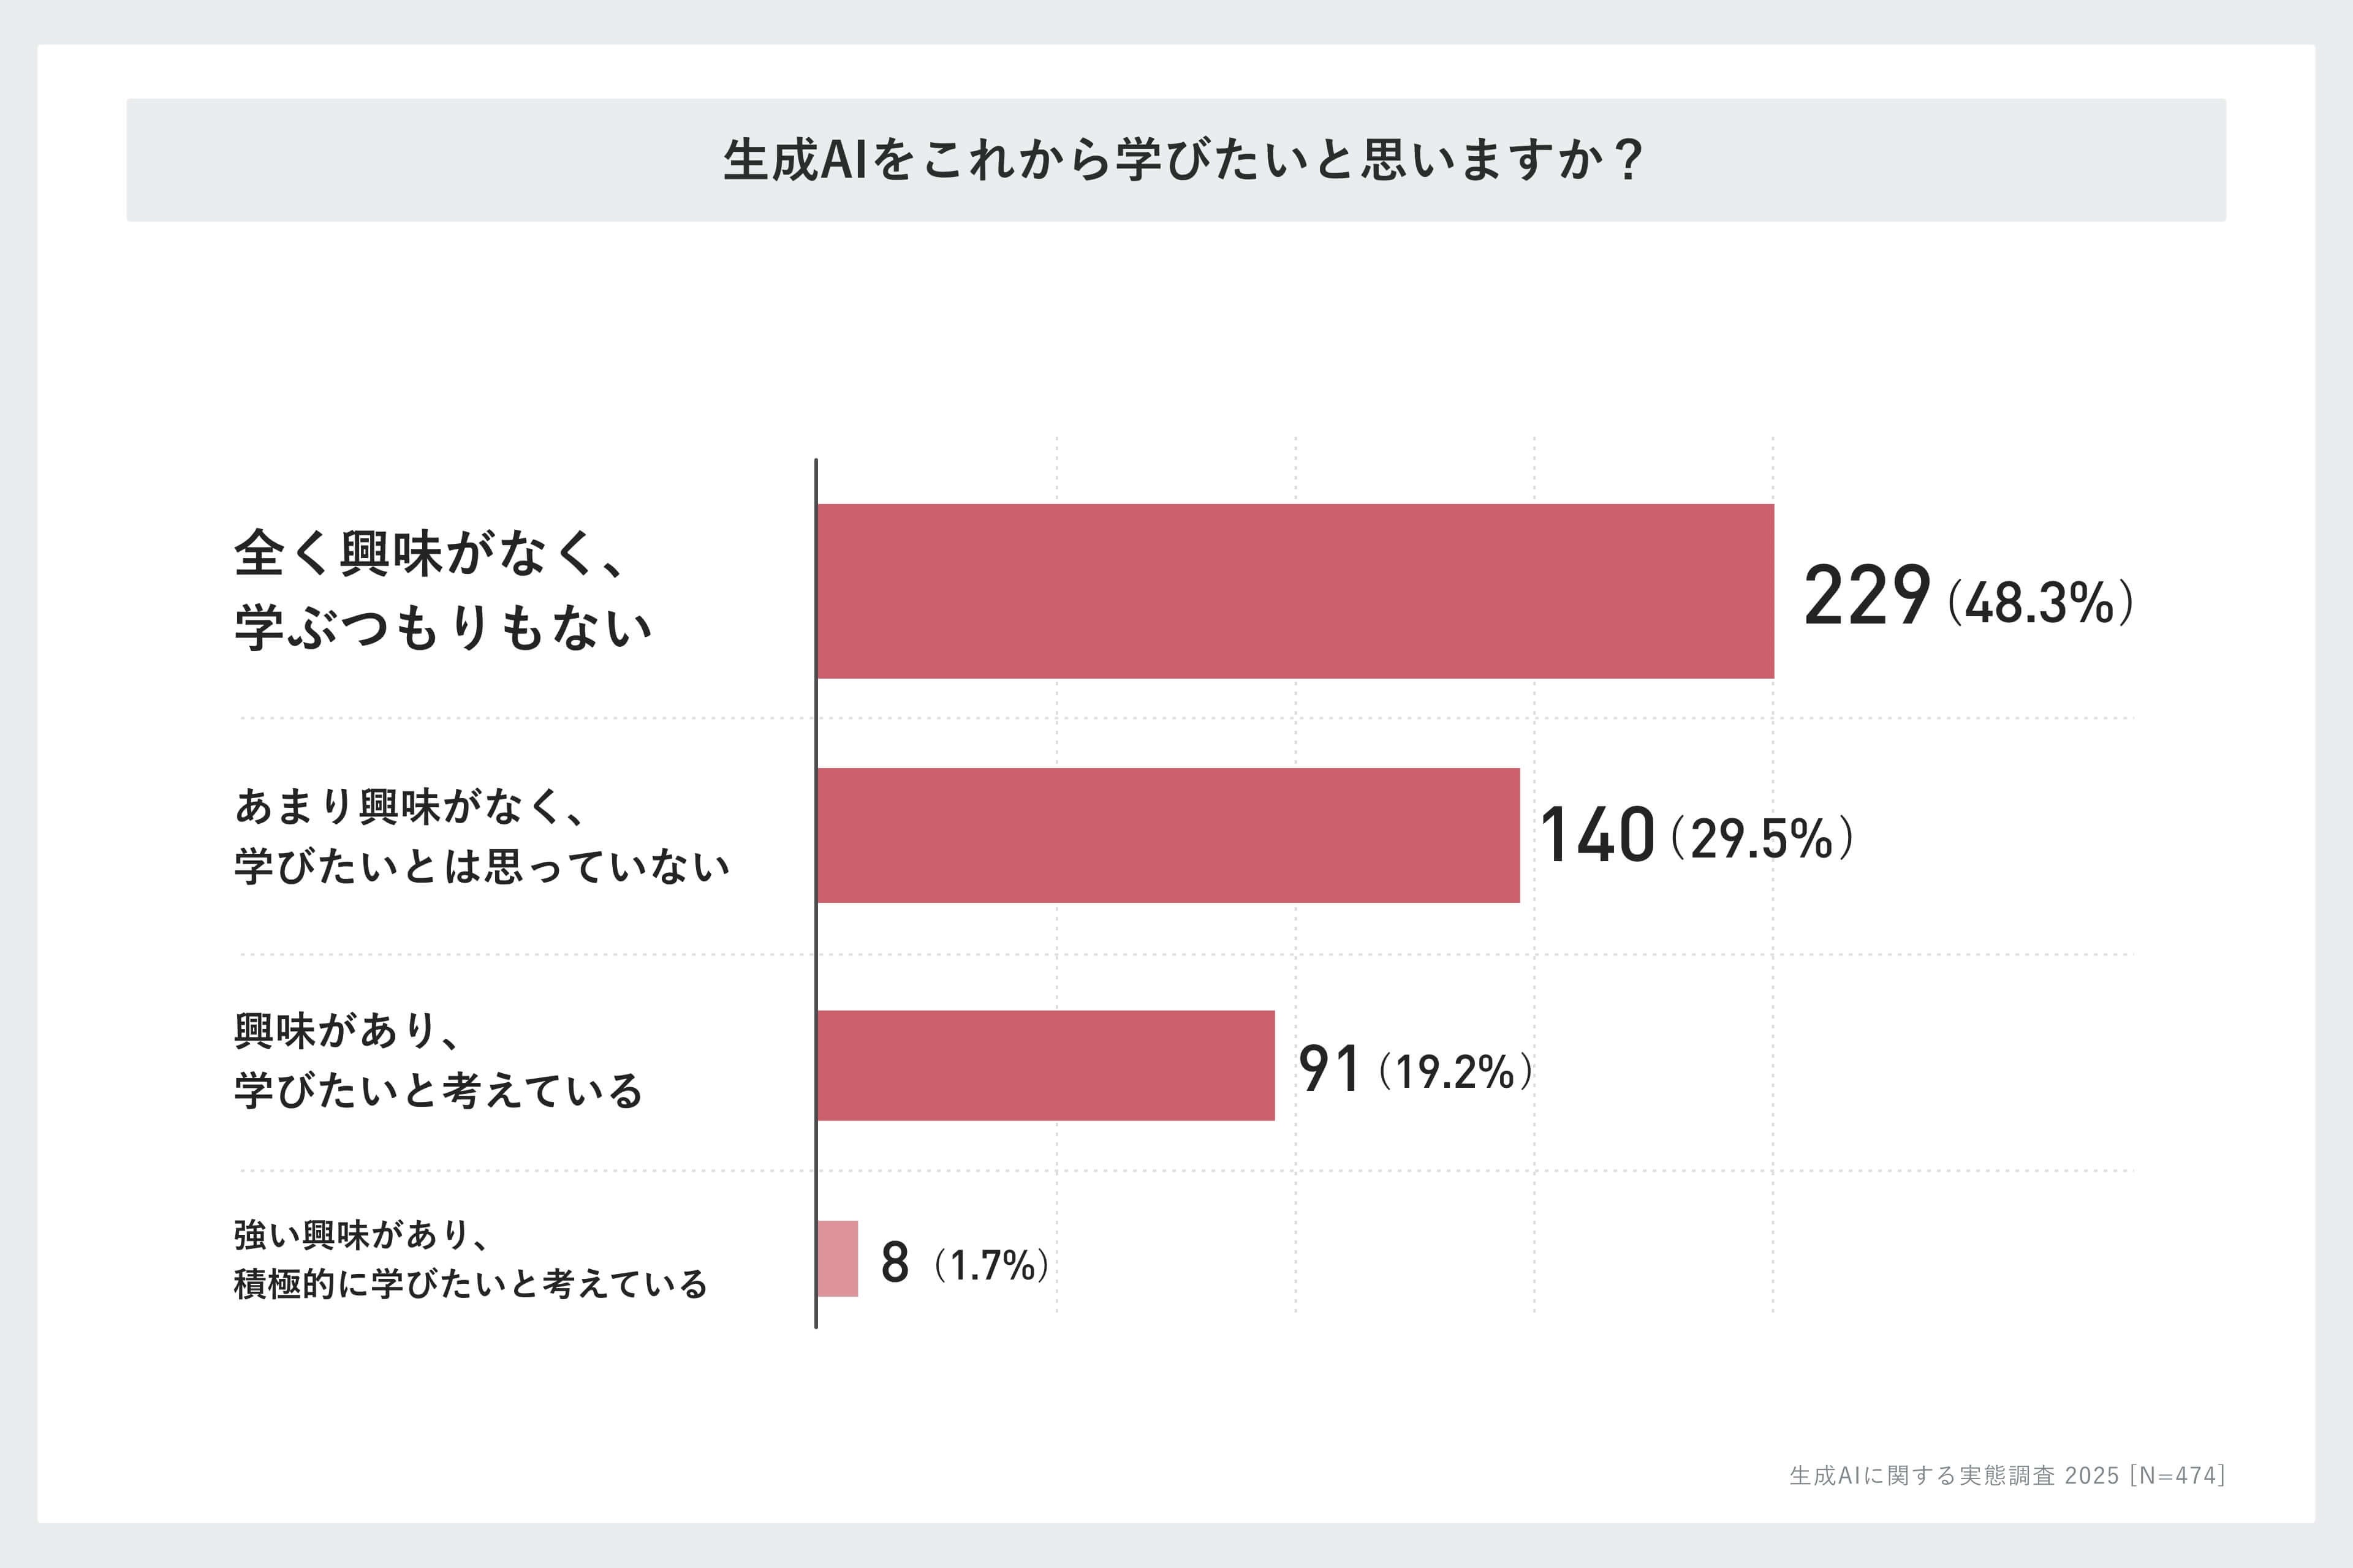Click the number 91 next to third bar
Viewport: 2353px width, 1568px height.
(1328, 1068)
